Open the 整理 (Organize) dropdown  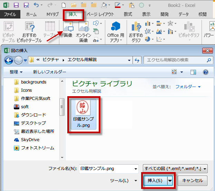point(16,72)
